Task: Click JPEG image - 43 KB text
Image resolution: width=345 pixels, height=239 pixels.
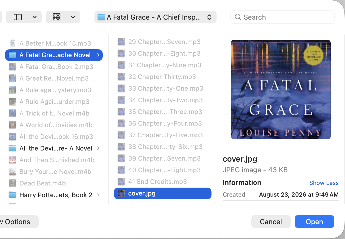Action: point(255,170)
